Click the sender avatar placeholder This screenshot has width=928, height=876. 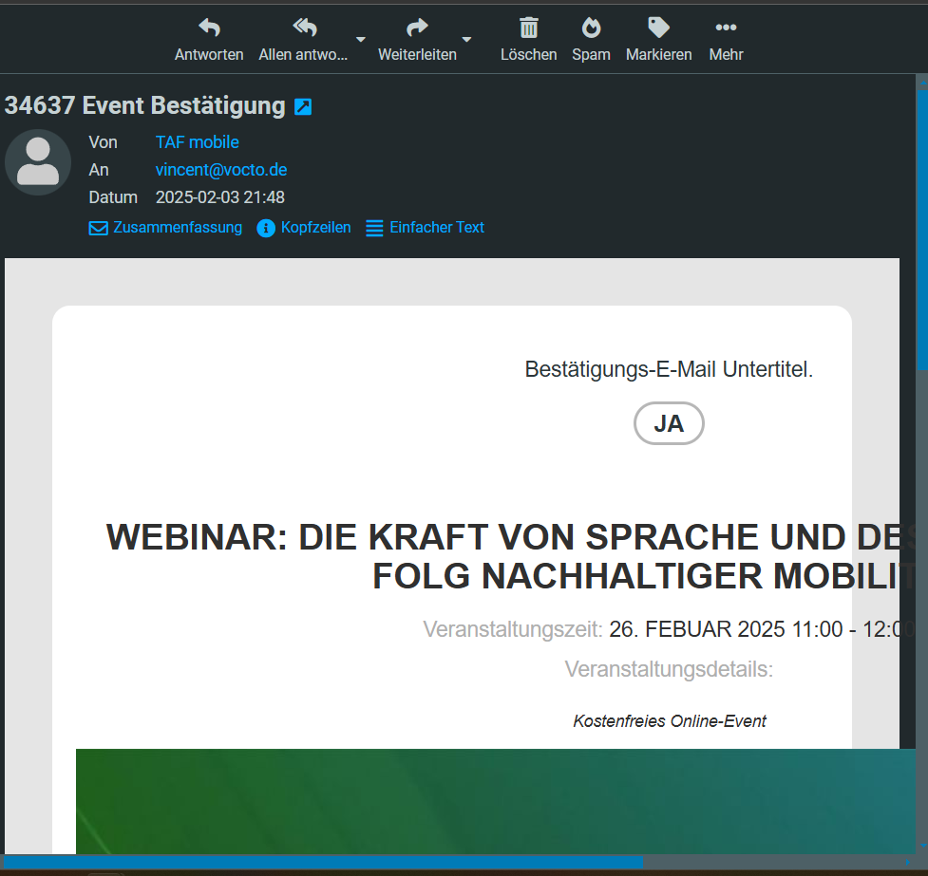click(38, 162)
